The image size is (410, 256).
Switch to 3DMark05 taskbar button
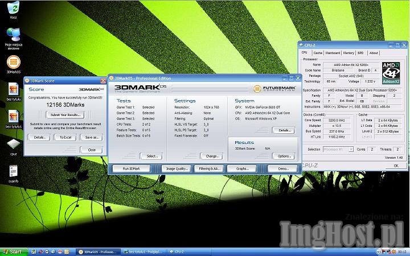98,252
